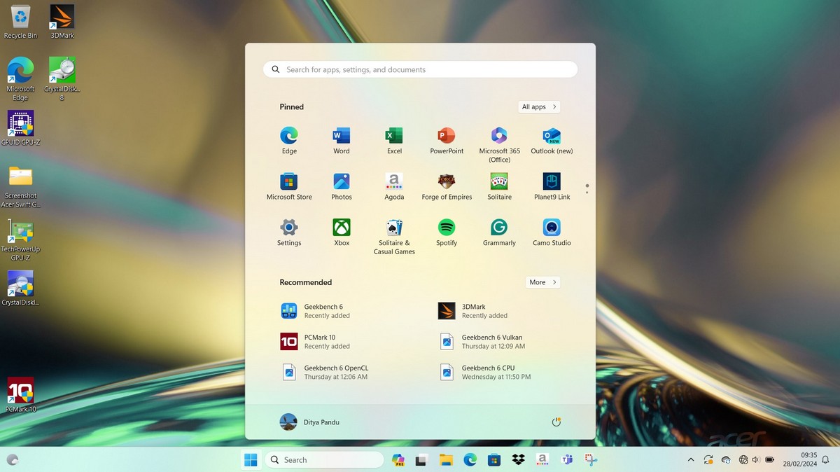Select the Screenshot Acer Swift folder on the desktop
The width and height of the screenshot is (840, 472).
(x=20, y=186)
